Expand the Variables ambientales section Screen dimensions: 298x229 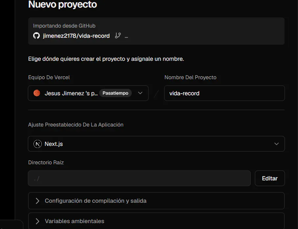[x=156, y=221]
